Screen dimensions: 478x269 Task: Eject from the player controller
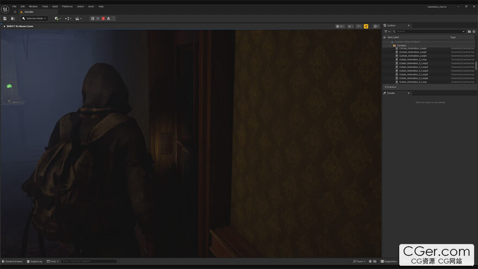[x=109, y=18]
